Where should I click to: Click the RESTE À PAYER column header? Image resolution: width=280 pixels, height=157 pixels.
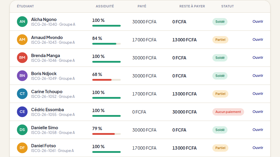pyautogui.click(x=192, y=6)
